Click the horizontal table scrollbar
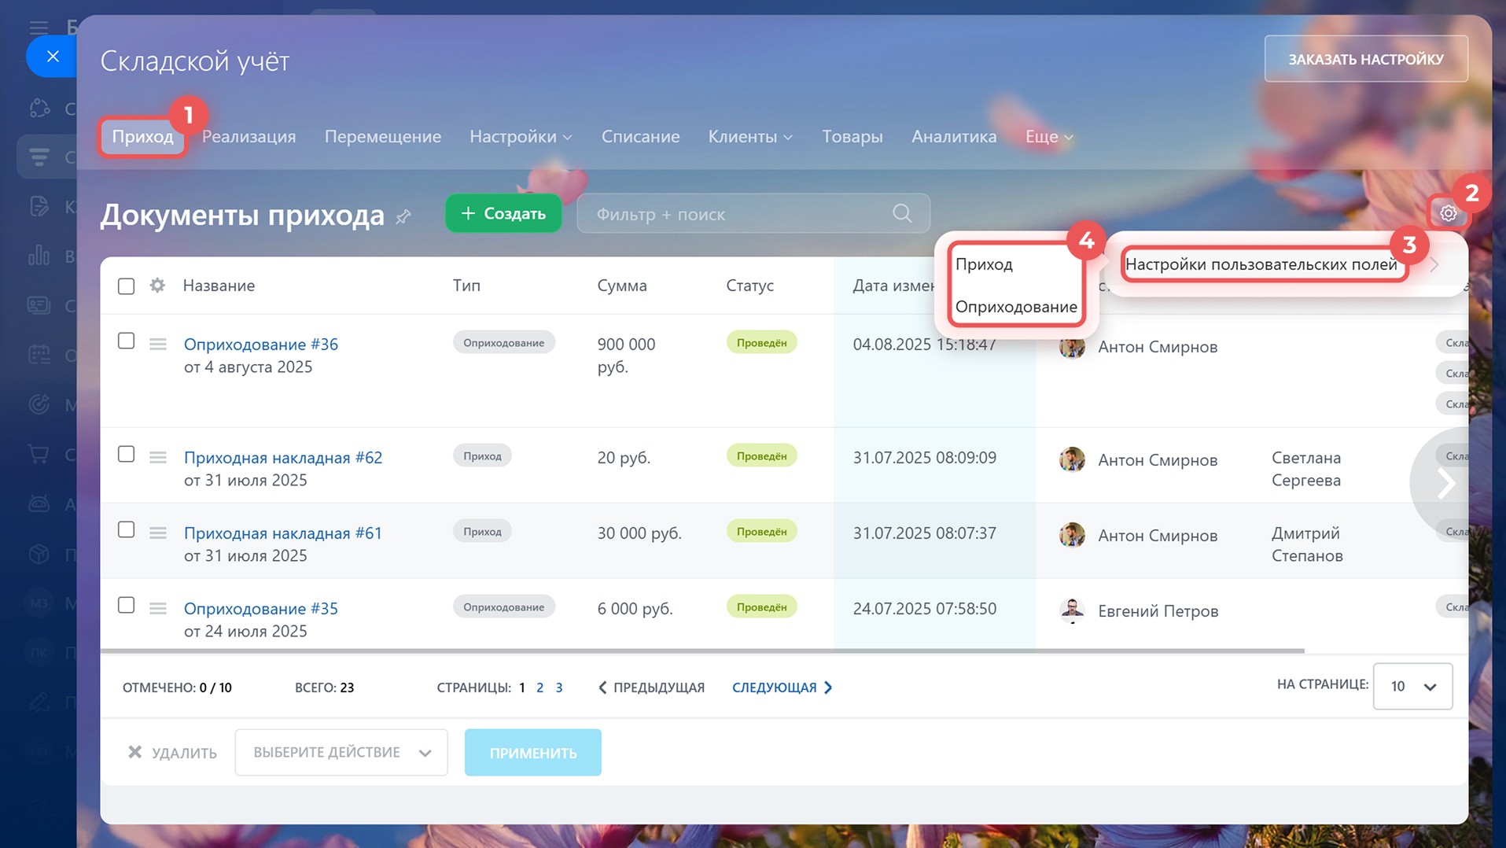 click(x=702, y=651)
